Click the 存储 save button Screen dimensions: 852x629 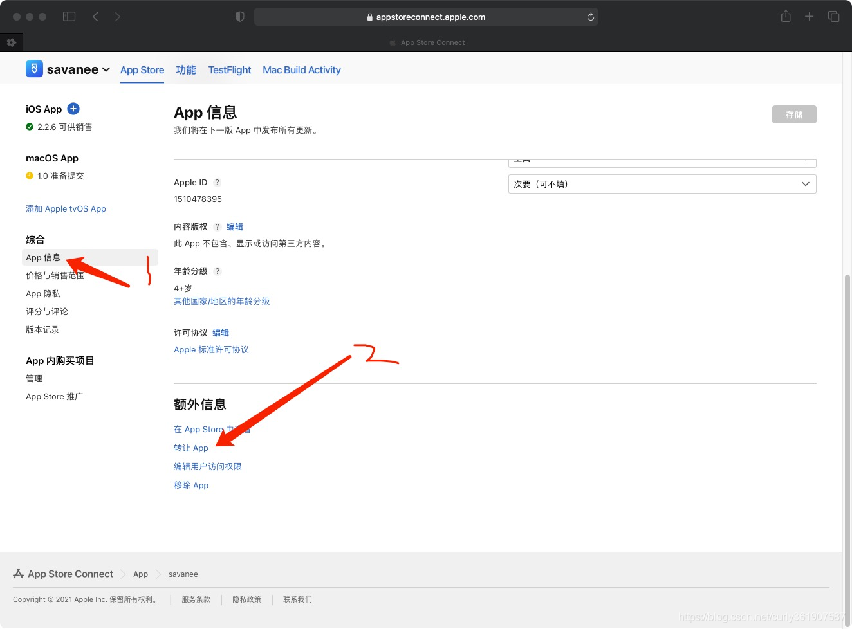(794, 114)
